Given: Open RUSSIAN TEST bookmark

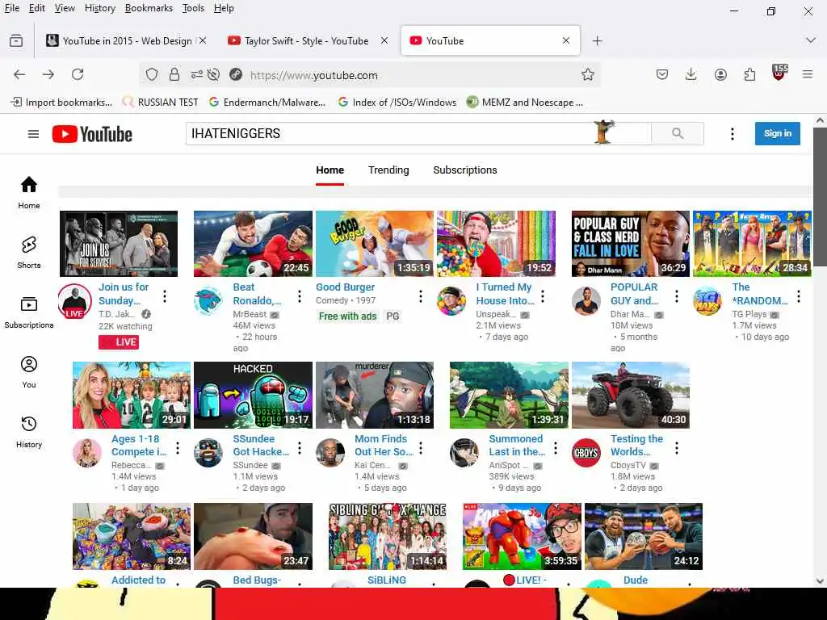Looking at the screenshot, I should pyautogui.click(x=161, y=103).
